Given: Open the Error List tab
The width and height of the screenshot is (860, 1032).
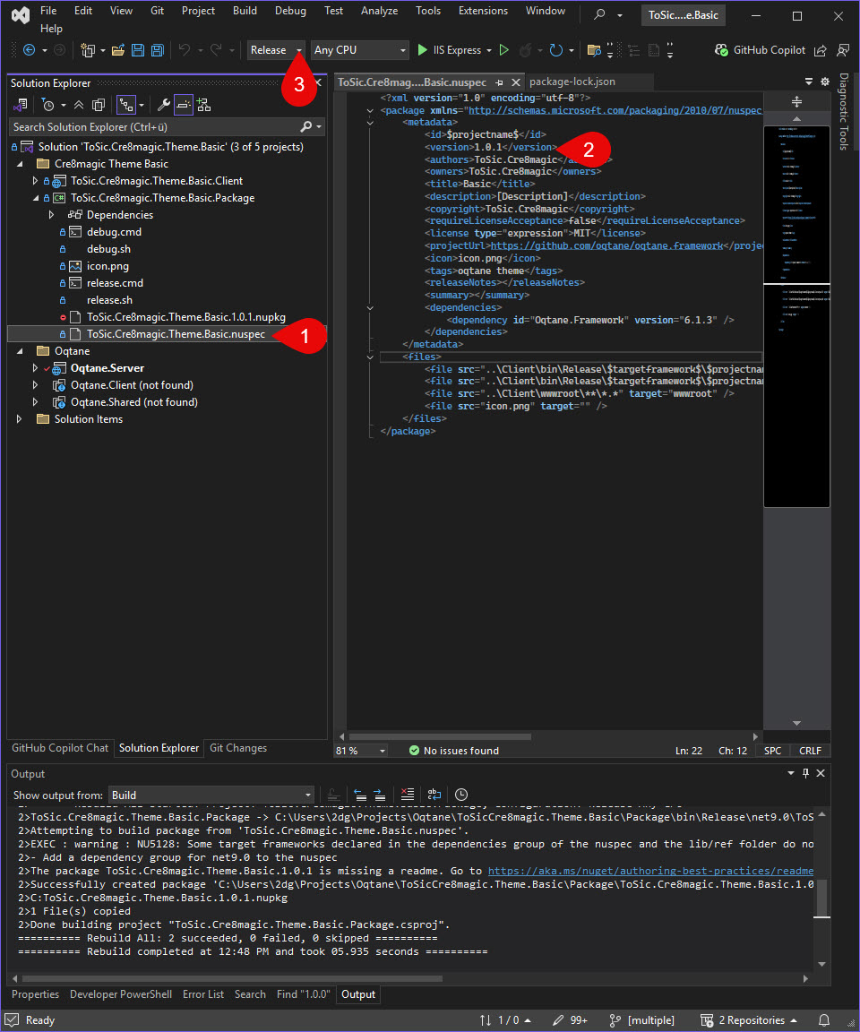Looking at the screenshot, I should tap(203, 993).
